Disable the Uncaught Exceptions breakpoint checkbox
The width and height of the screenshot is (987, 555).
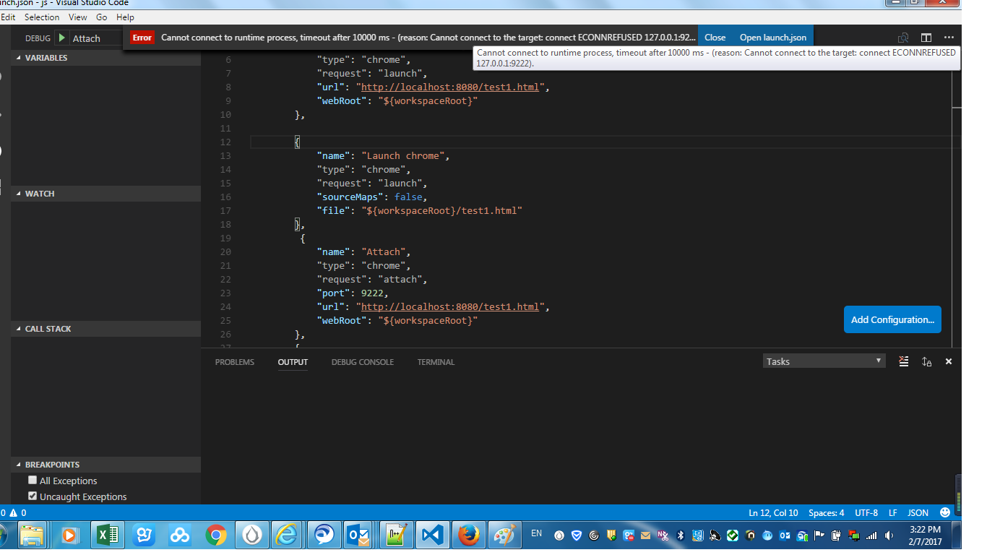(x=32, y=496)
